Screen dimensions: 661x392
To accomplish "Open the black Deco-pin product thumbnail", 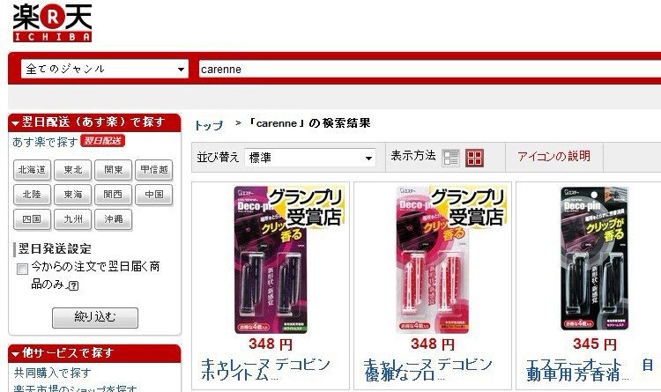I will 594,259.
